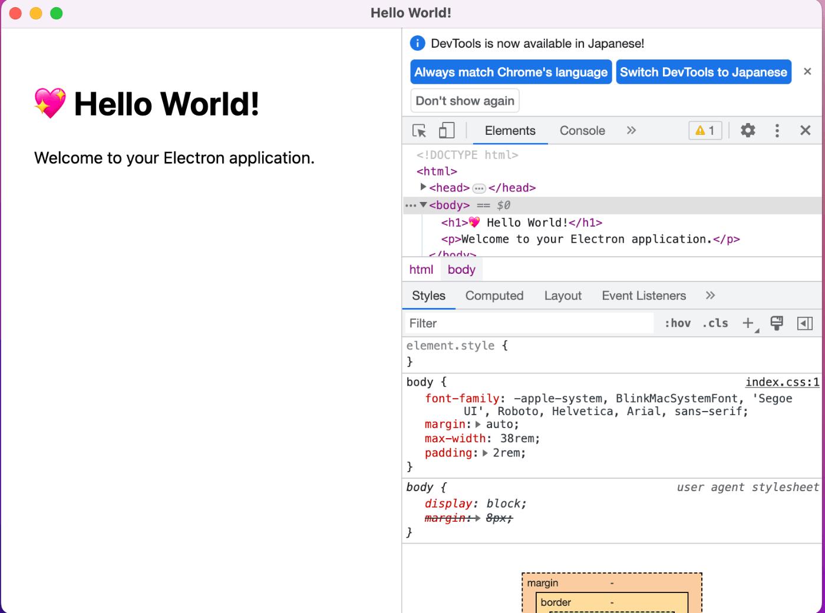
Task: Toggle the .cls element classes panel
Action: (x=715, y=323)
